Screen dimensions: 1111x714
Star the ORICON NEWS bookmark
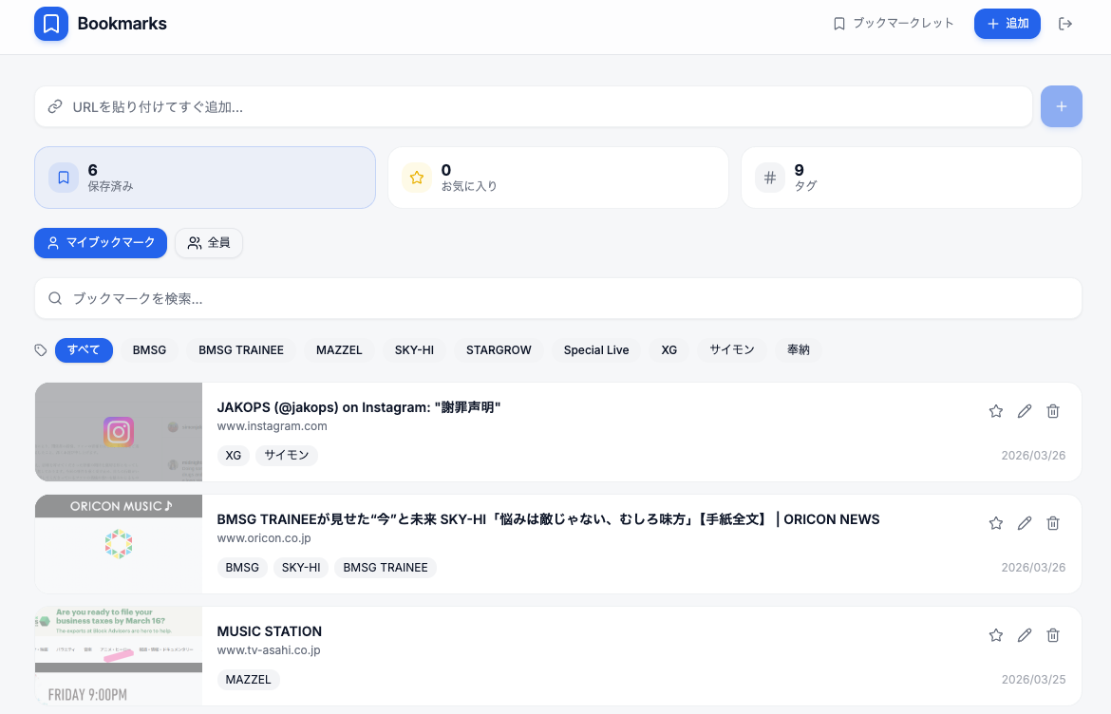pyautogui.click(x=996, y=523)
